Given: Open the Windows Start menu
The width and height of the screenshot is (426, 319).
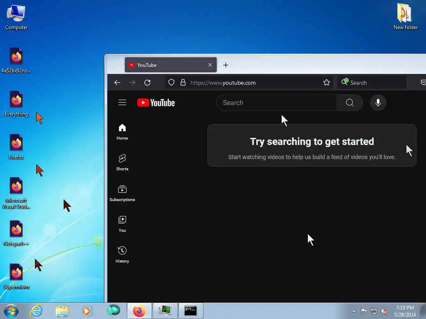Looking at the screenshot, I should (x=11, y=311).
